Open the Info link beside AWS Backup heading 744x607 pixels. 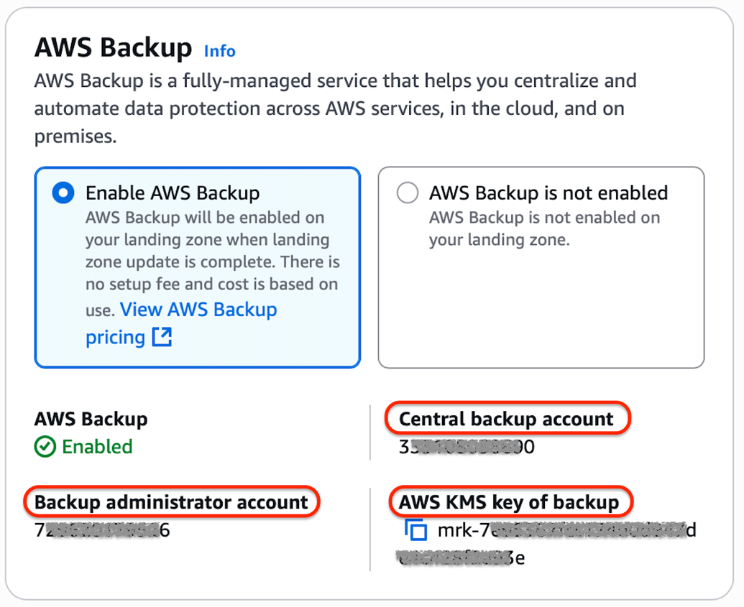pyautogui.click(x=219, y=51)
